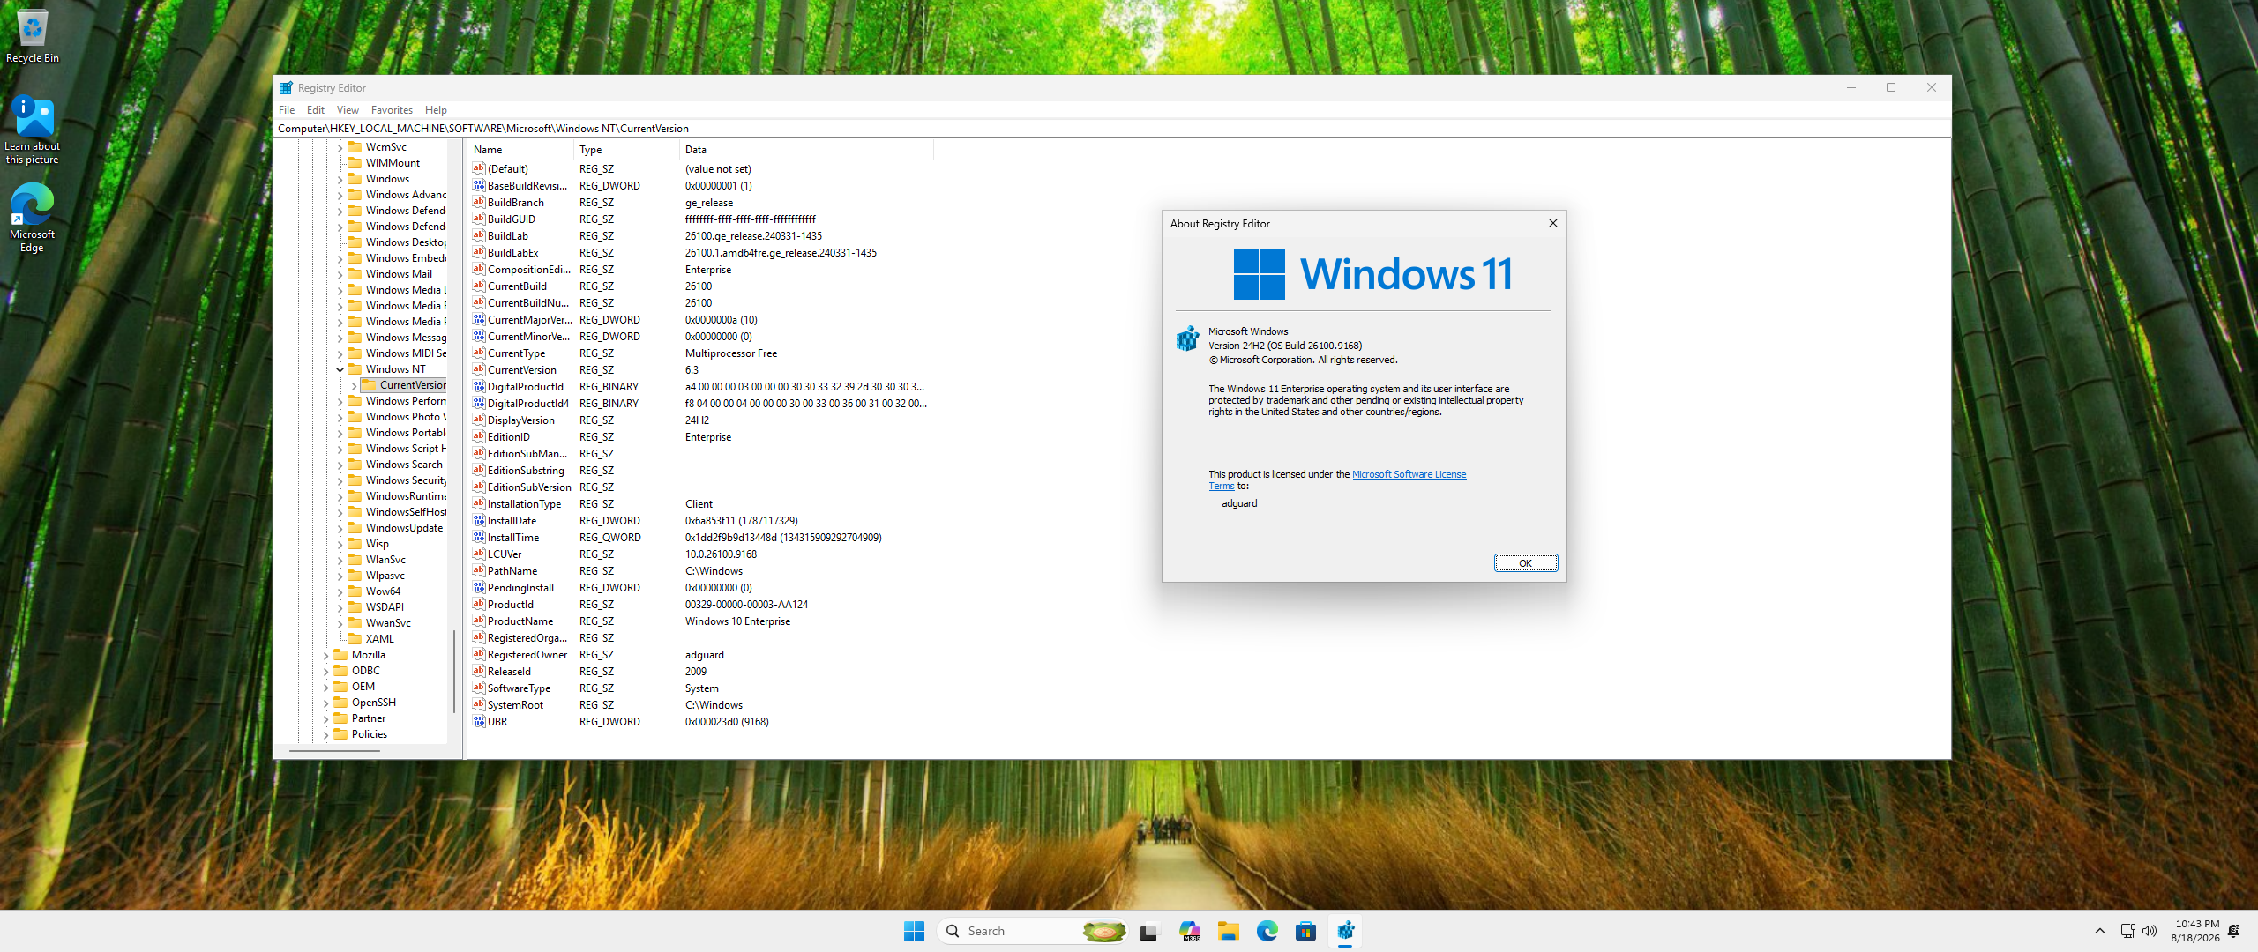2258x952 pixels.
Task: Select the Partner key in tree
Action: [x=369, y=718]
